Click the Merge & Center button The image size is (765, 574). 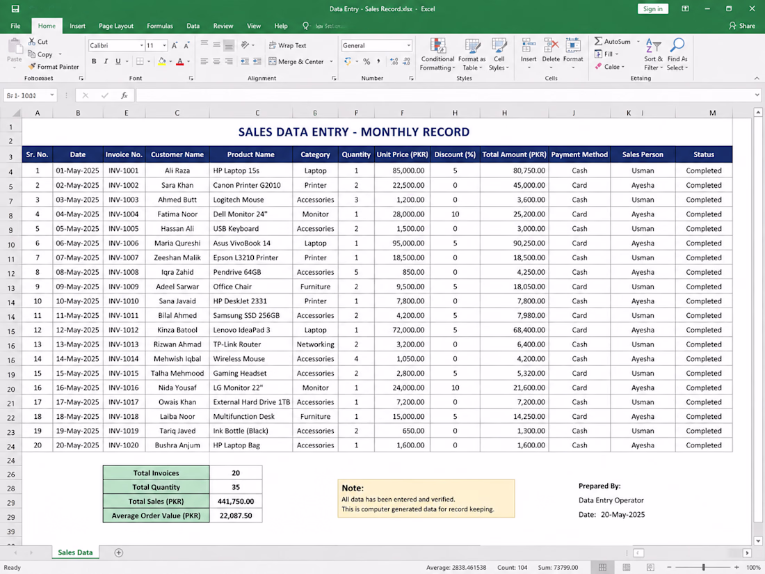click(x=296, y=61)
